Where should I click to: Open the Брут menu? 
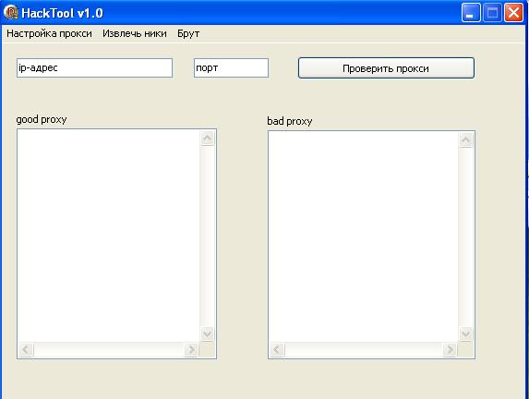point(188,34)
